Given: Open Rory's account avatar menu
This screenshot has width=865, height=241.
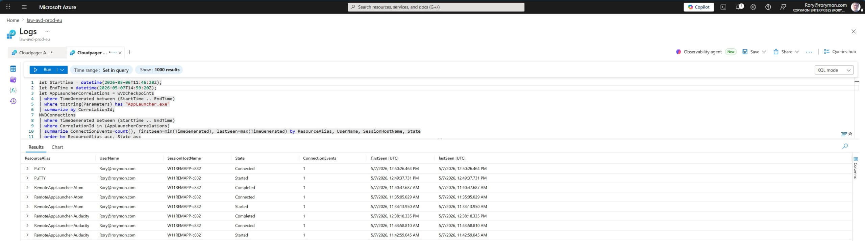Looking at the screenshot, I should (x=856, y=7).
